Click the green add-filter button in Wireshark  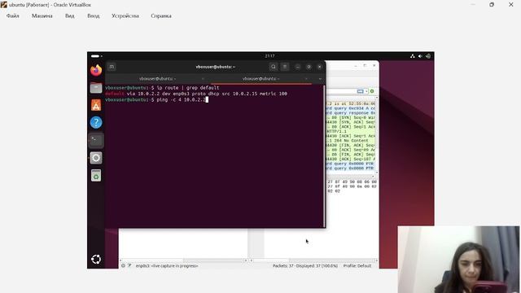372,91
